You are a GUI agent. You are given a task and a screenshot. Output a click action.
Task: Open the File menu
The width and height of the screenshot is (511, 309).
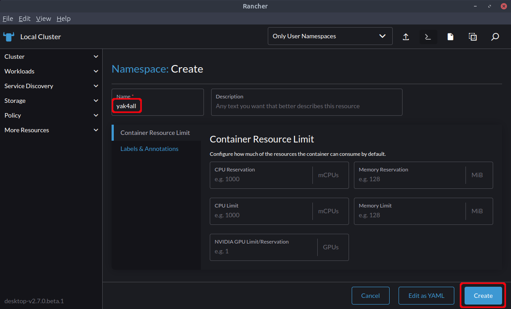[x=8, y=19]
